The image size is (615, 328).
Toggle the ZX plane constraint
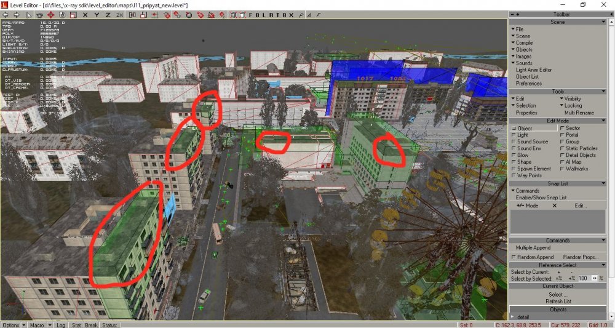tap(119, 15)
